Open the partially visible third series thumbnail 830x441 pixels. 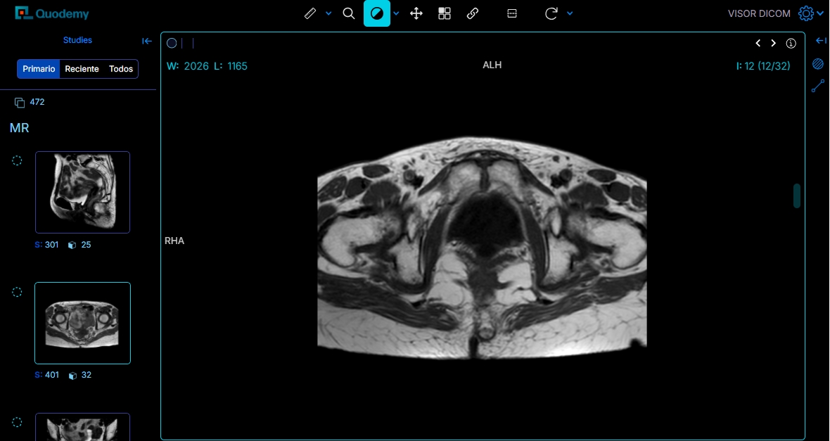pyautogui.click(x=82, y=427)
